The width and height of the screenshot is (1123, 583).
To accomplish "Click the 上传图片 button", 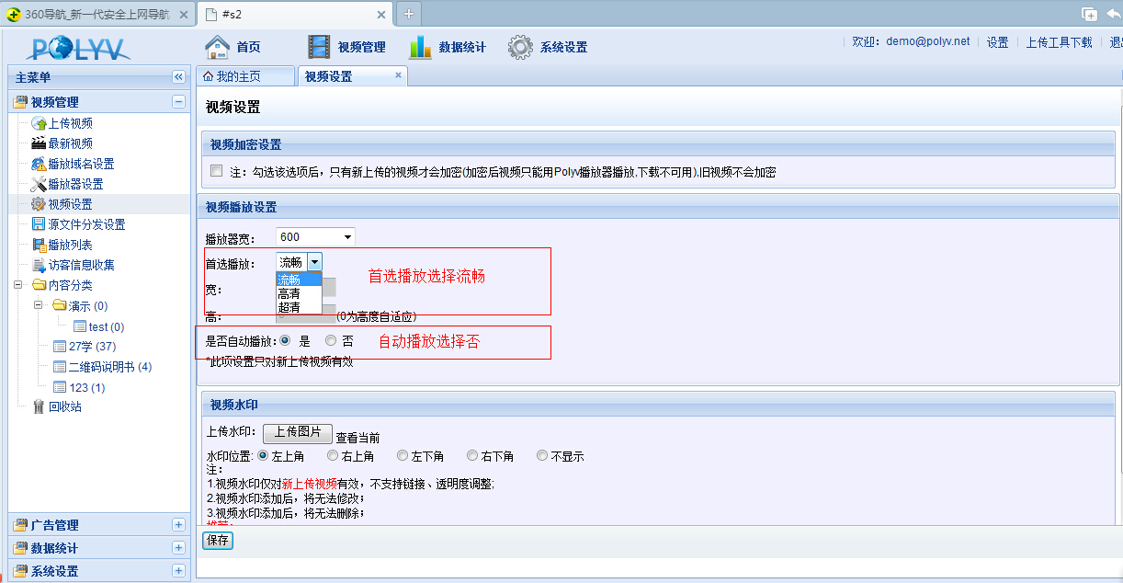I will [297, 432].
